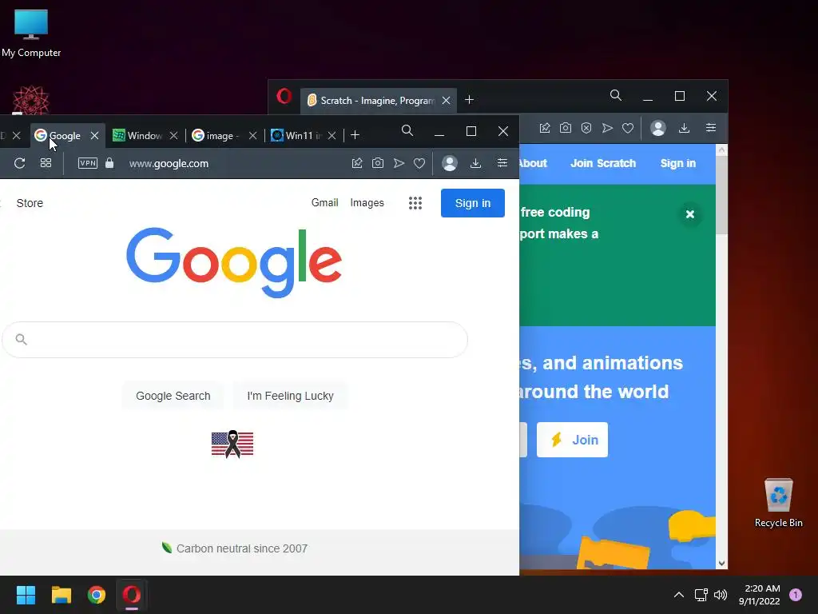
Task: Click Sign in on the Scratch navbar
Action: click(x=677, y=163)
